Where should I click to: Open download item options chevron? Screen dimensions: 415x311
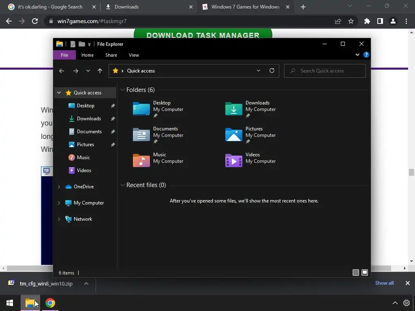86,283
